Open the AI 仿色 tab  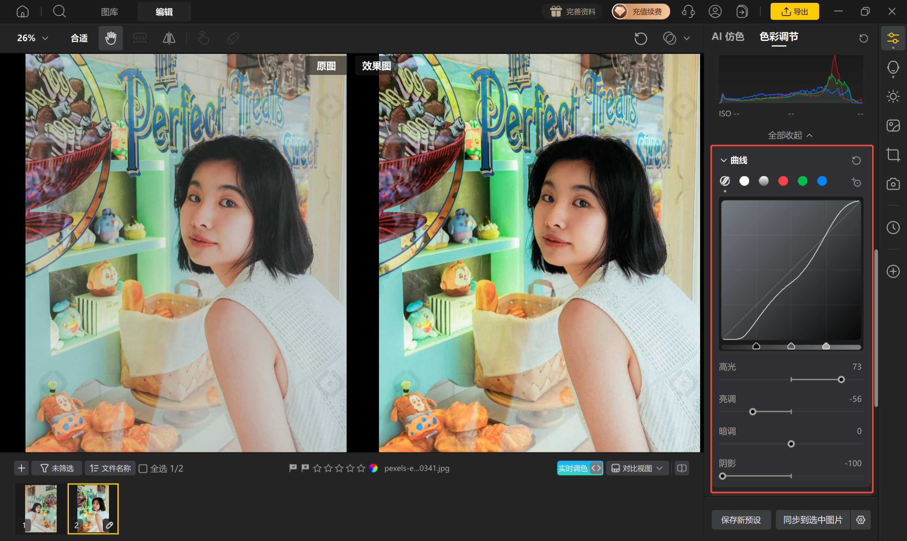click(728, 37)
